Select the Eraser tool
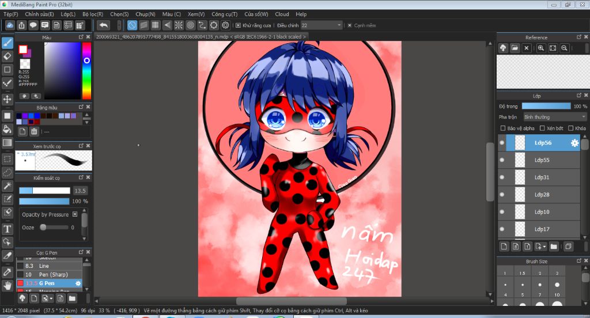Screen dimensions: 590x318 pos(7,56)
